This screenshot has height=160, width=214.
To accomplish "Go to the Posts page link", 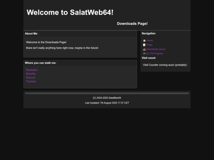I will 149,45.
